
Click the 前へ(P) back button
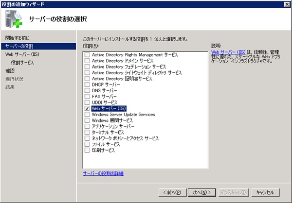click(x=173, y=192)
